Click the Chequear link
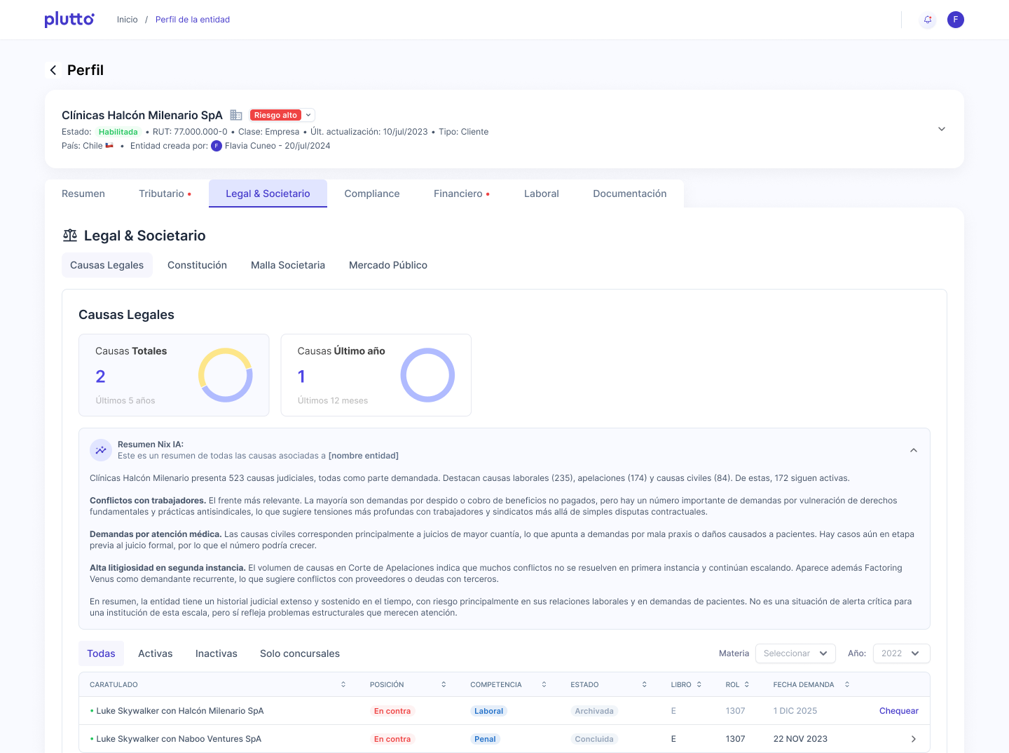This screenshot has height=753, width=1009. click(x=899, y=711)
